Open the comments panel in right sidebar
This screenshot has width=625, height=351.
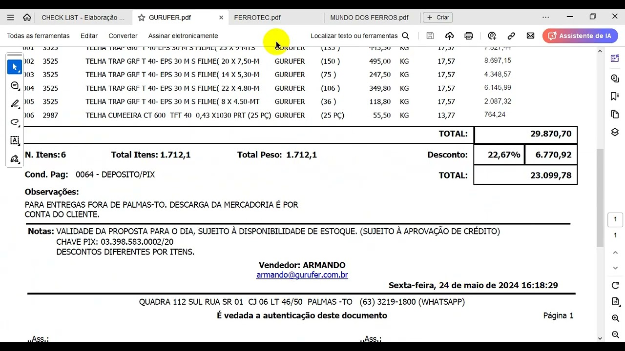[x=615, y=78]
